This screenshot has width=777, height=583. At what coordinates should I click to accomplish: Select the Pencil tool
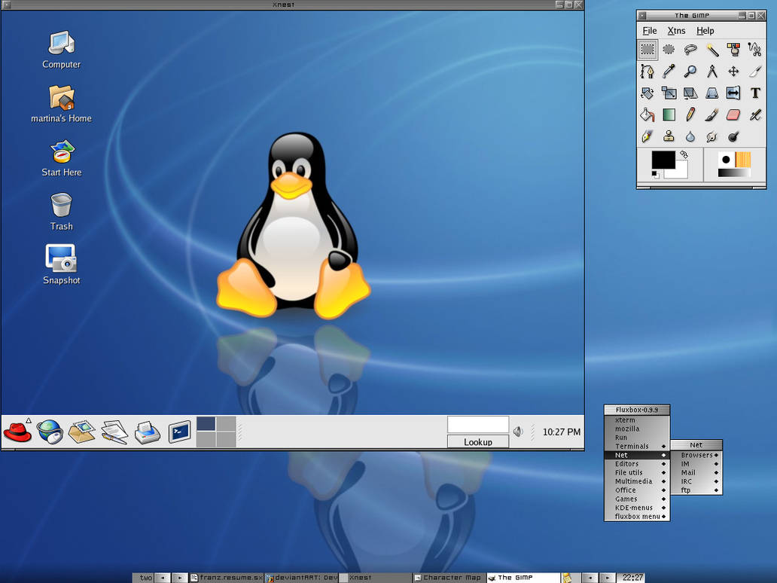690,115
